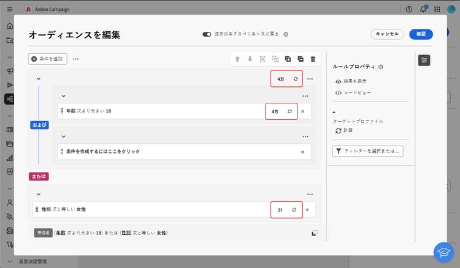
Task: Click the megaphone campaigns sidebar icon
Action: [10, 71]
